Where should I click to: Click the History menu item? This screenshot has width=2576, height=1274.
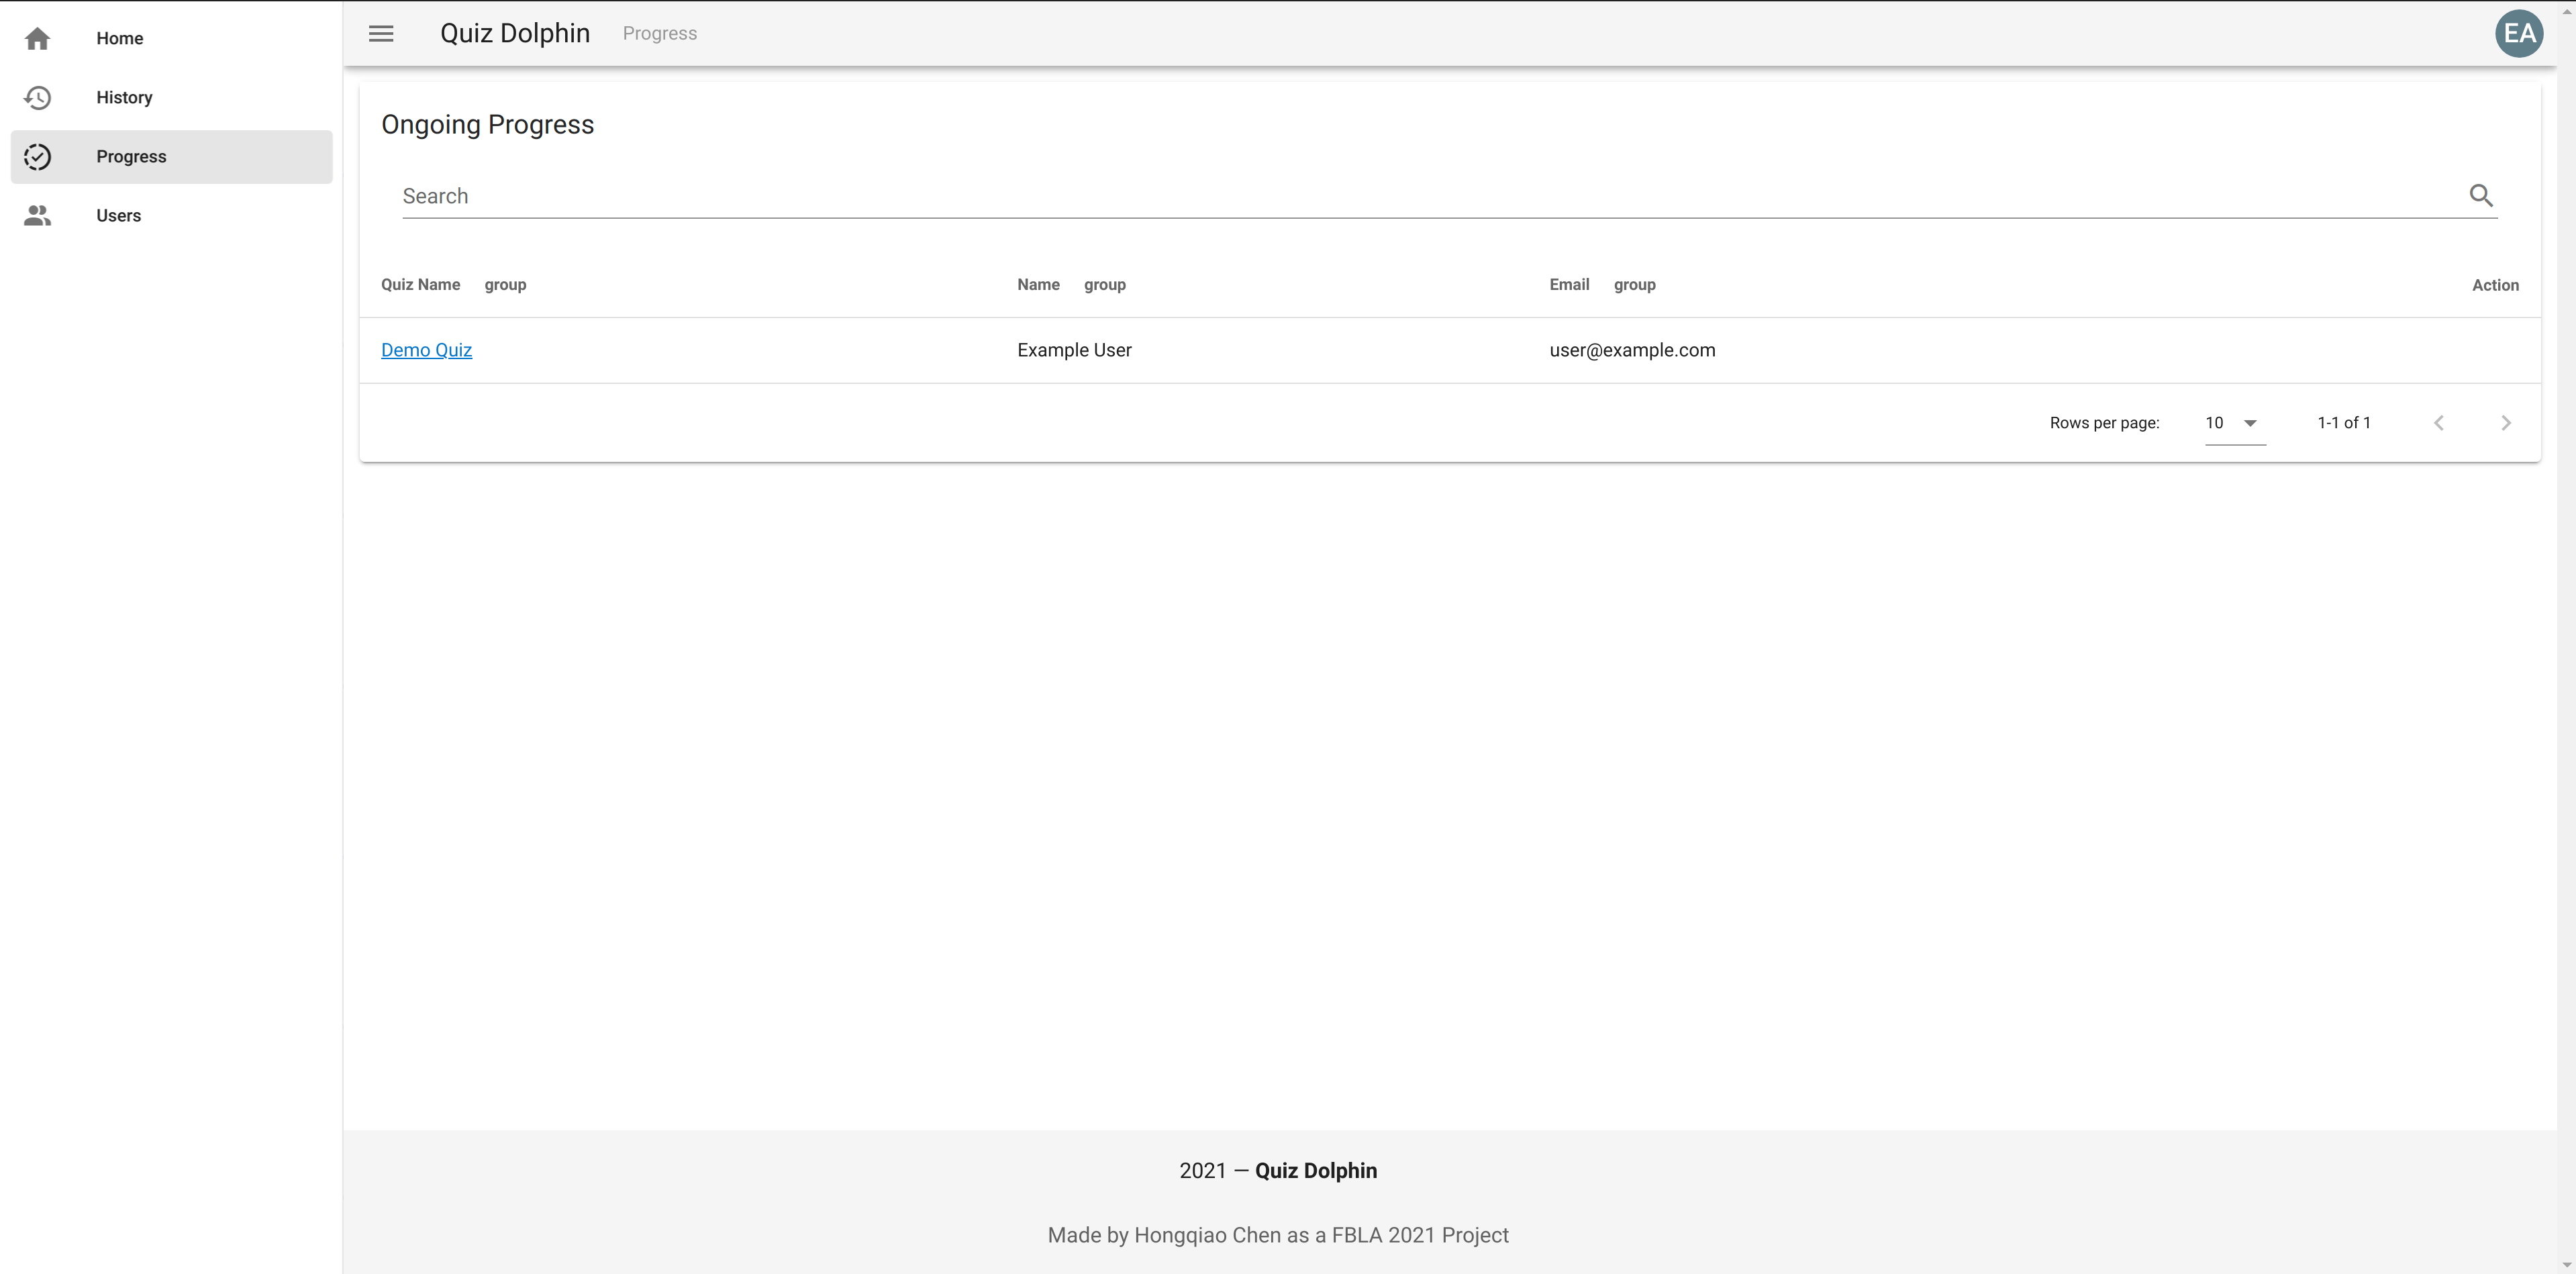171,97
